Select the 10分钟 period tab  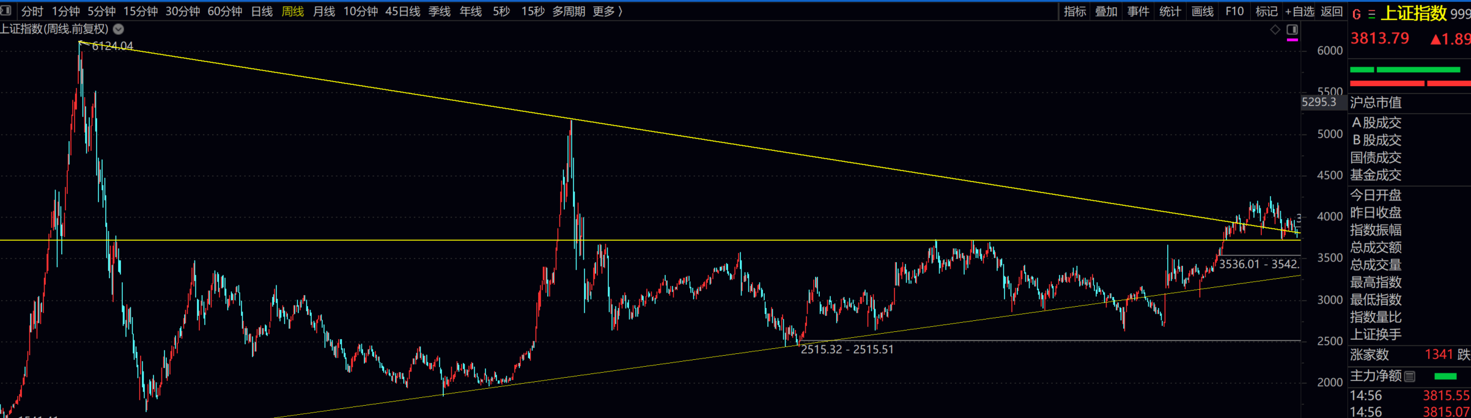pyautogui.click(x=361, y=11)
